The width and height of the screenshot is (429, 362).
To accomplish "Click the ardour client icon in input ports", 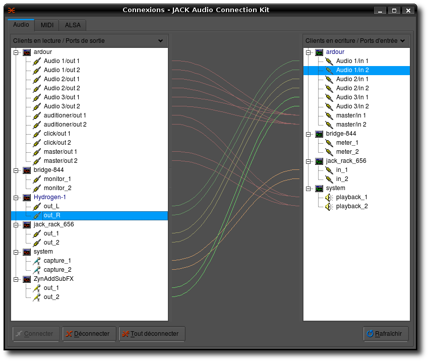I will point(319,52).
